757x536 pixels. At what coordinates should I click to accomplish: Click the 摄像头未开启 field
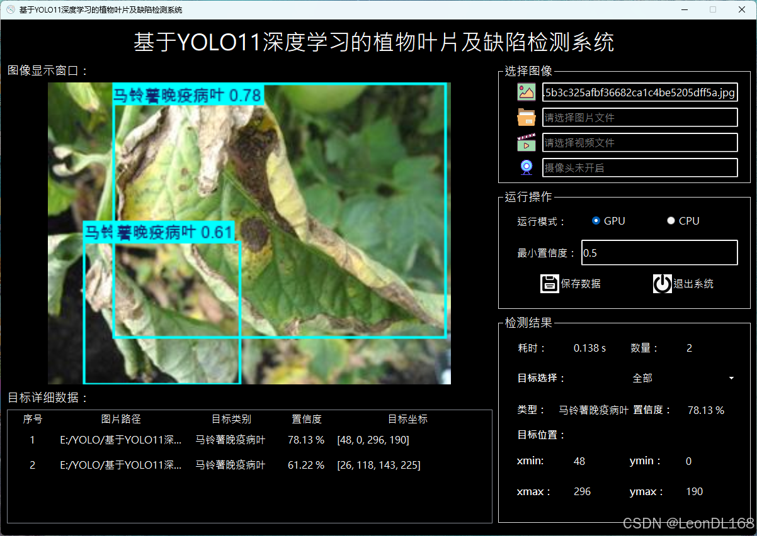[640, 168]
